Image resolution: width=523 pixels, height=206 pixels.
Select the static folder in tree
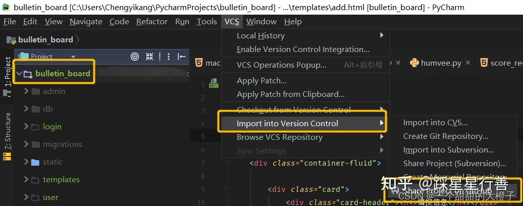pyautogui.click(x=53, y=162)
